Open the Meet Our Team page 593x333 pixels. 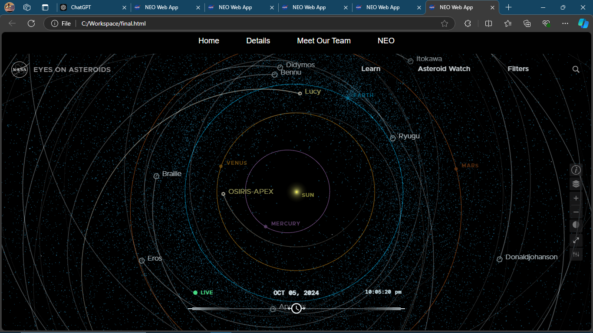324,41
